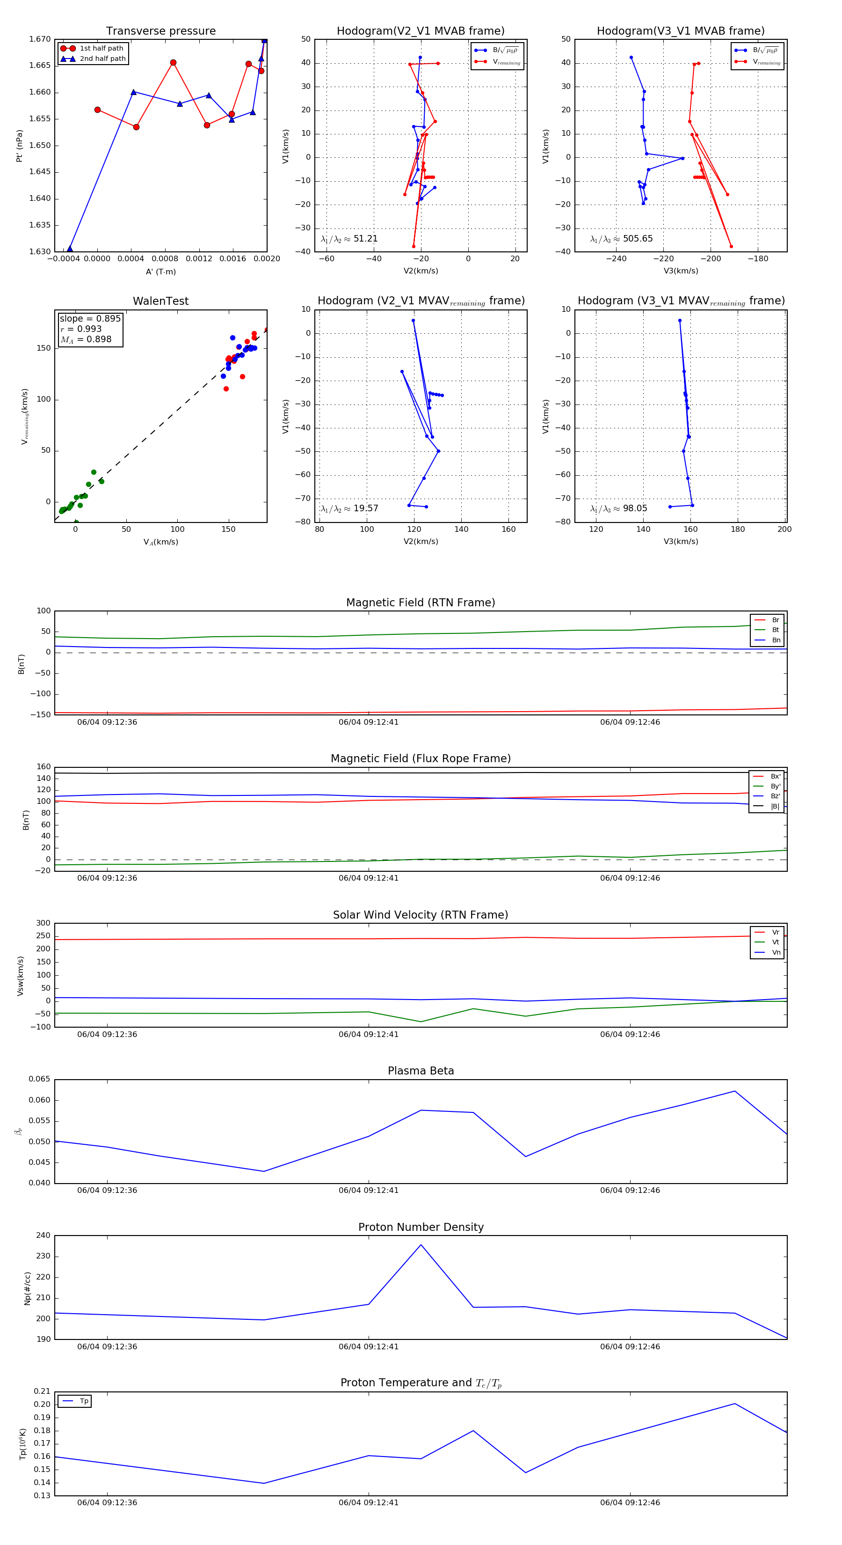Click the 'Hodogram(V3_V1 MVAB frame)' title
842x1545 pixels.
pos(681,31)
